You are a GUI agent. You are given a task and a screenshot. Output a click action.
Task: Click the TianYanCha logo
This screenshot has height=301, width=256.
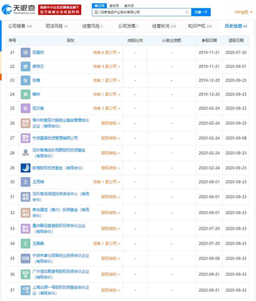[18, 9]
